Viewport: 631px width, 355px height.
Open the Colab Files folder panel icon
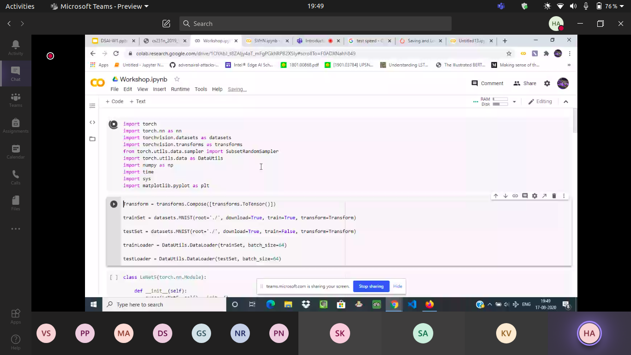[x=92, y=139]
